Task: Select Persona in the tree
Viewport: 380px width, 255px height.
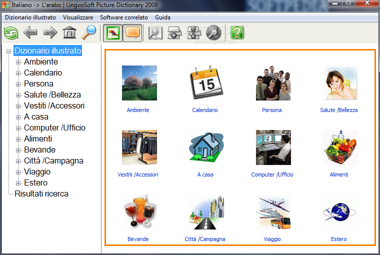Action: click(x=38, y=83)
